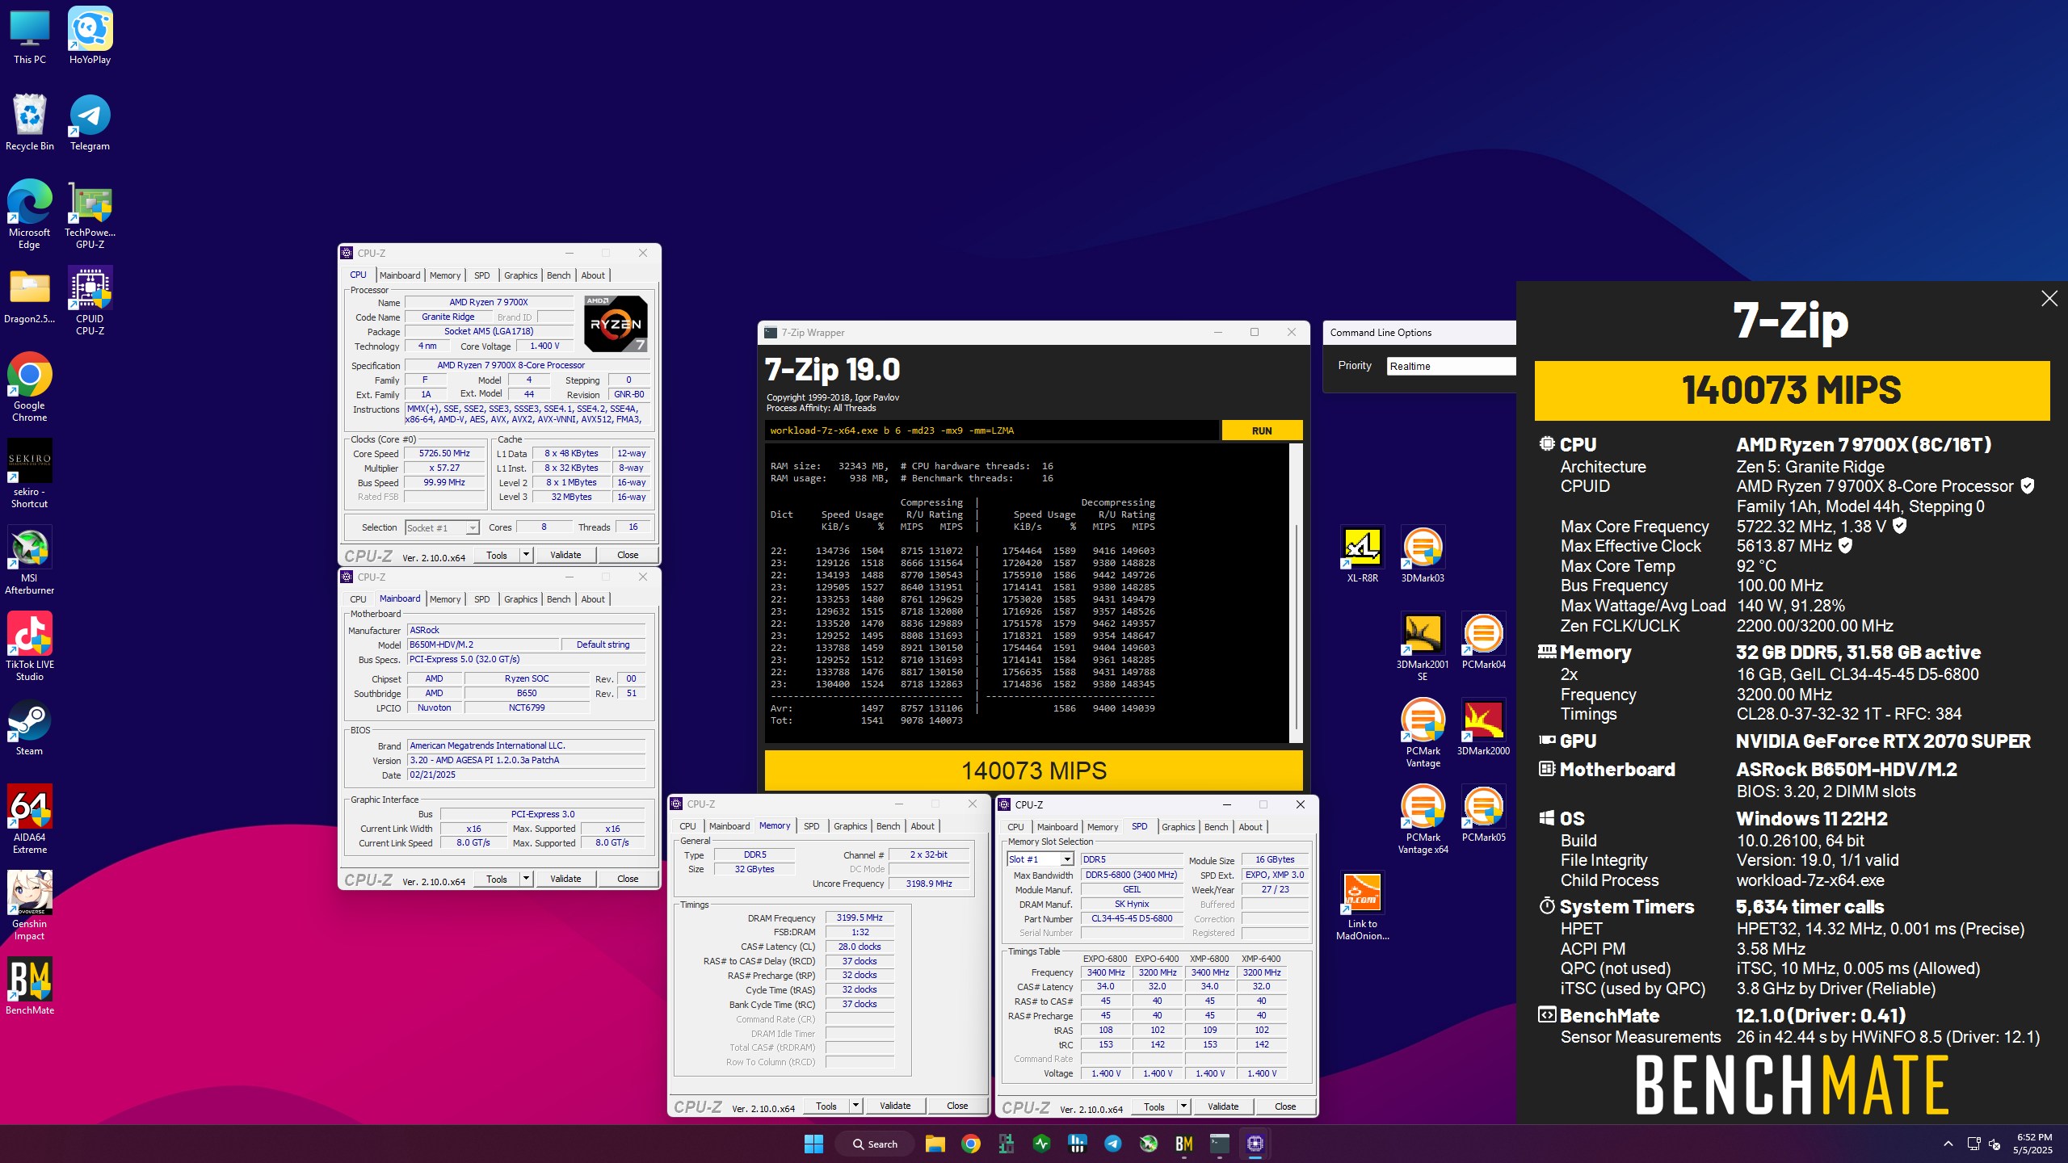
Task: Launch PCMark04 shortcut
Action: [x=1483, y=641]
